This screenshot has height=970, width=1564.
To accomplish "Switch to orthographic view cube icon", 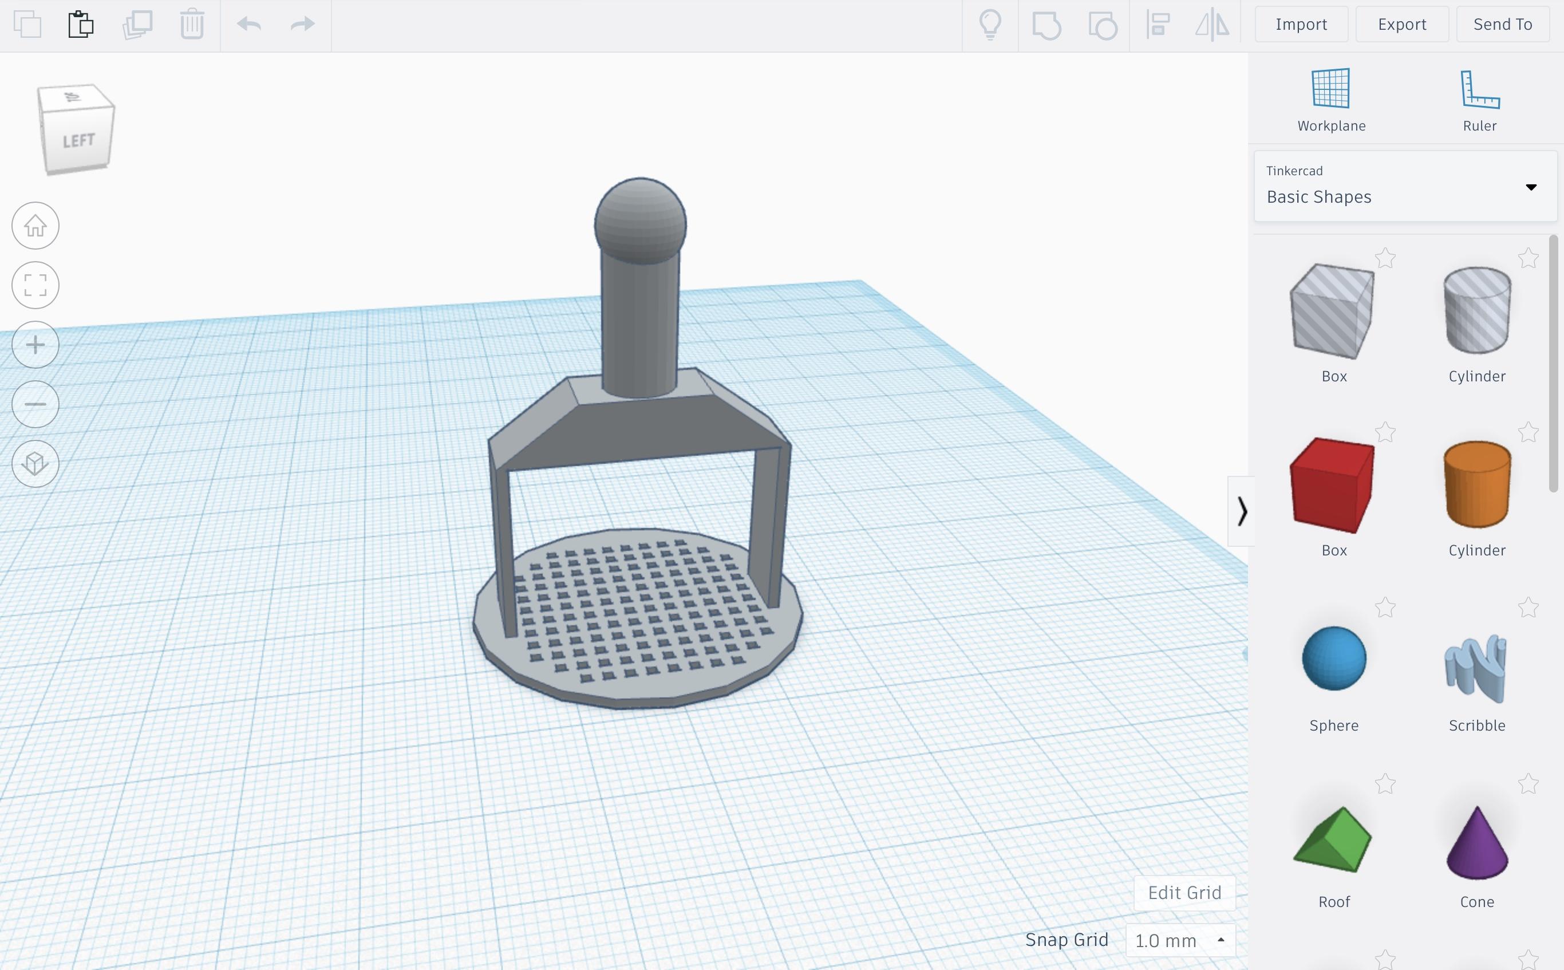I will click(35, 463).
